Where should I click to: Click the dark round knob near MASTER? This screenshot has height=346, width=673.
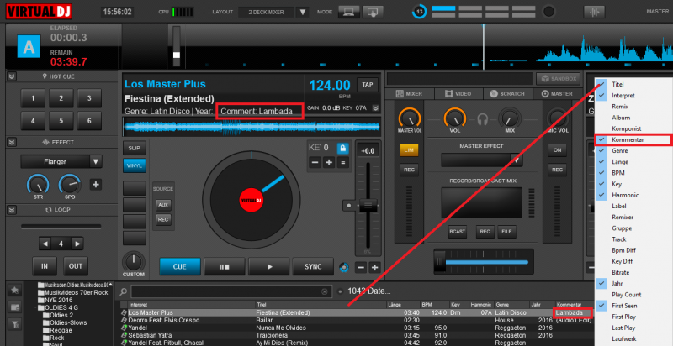coord(548,12)
